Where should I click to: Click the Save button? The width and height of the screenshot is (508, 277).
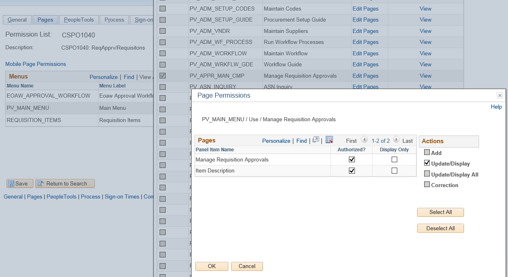20,183
